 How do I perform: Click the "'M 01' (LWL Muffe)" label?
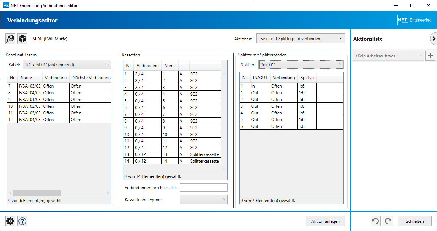click(49, 39)
